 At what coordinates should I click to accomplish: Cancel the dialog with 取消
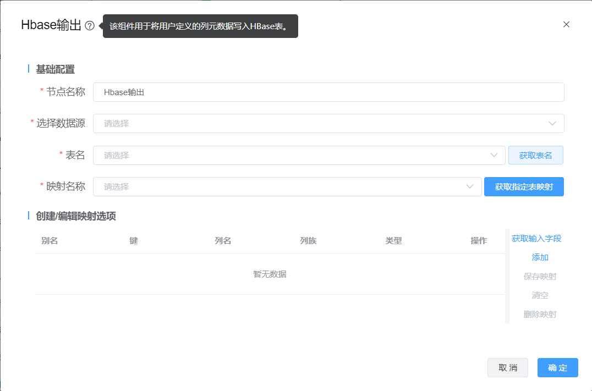(507, 368)
